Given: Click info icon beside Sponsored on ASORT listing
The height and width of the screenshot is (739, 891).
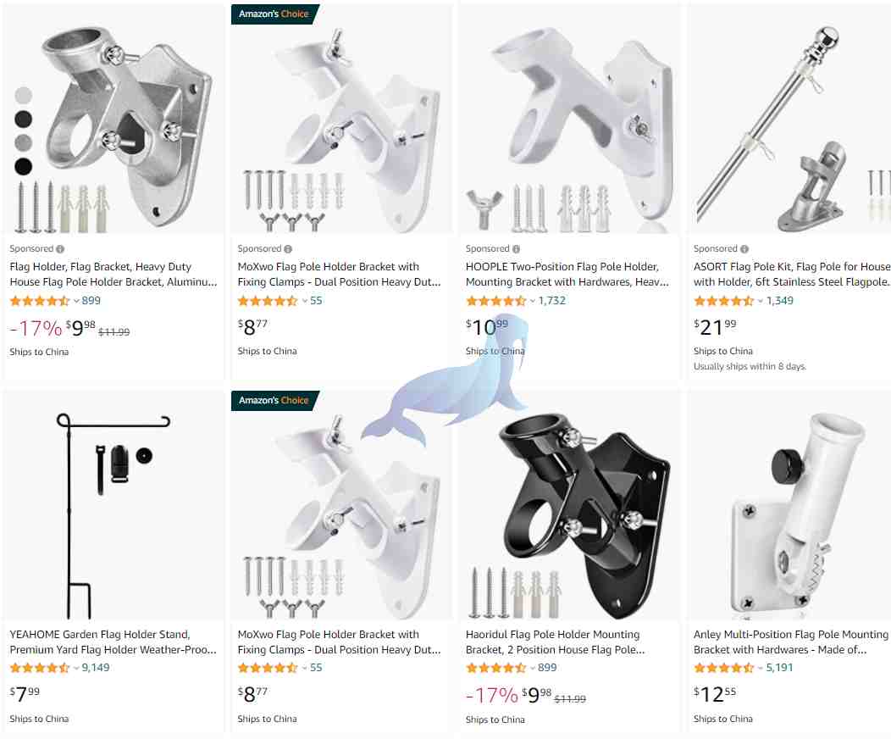Looking at the screenshot, I should tap(744, 249).
